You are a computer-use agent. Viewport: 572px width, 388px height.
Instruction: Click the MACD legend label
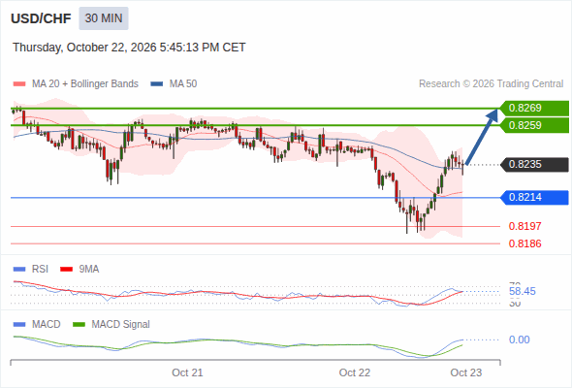(47, 325)
